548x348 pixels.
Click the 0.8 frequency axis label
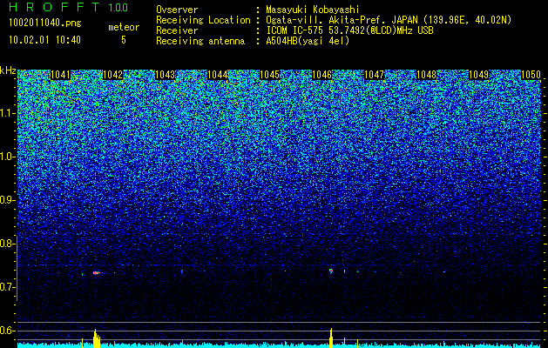8,244
